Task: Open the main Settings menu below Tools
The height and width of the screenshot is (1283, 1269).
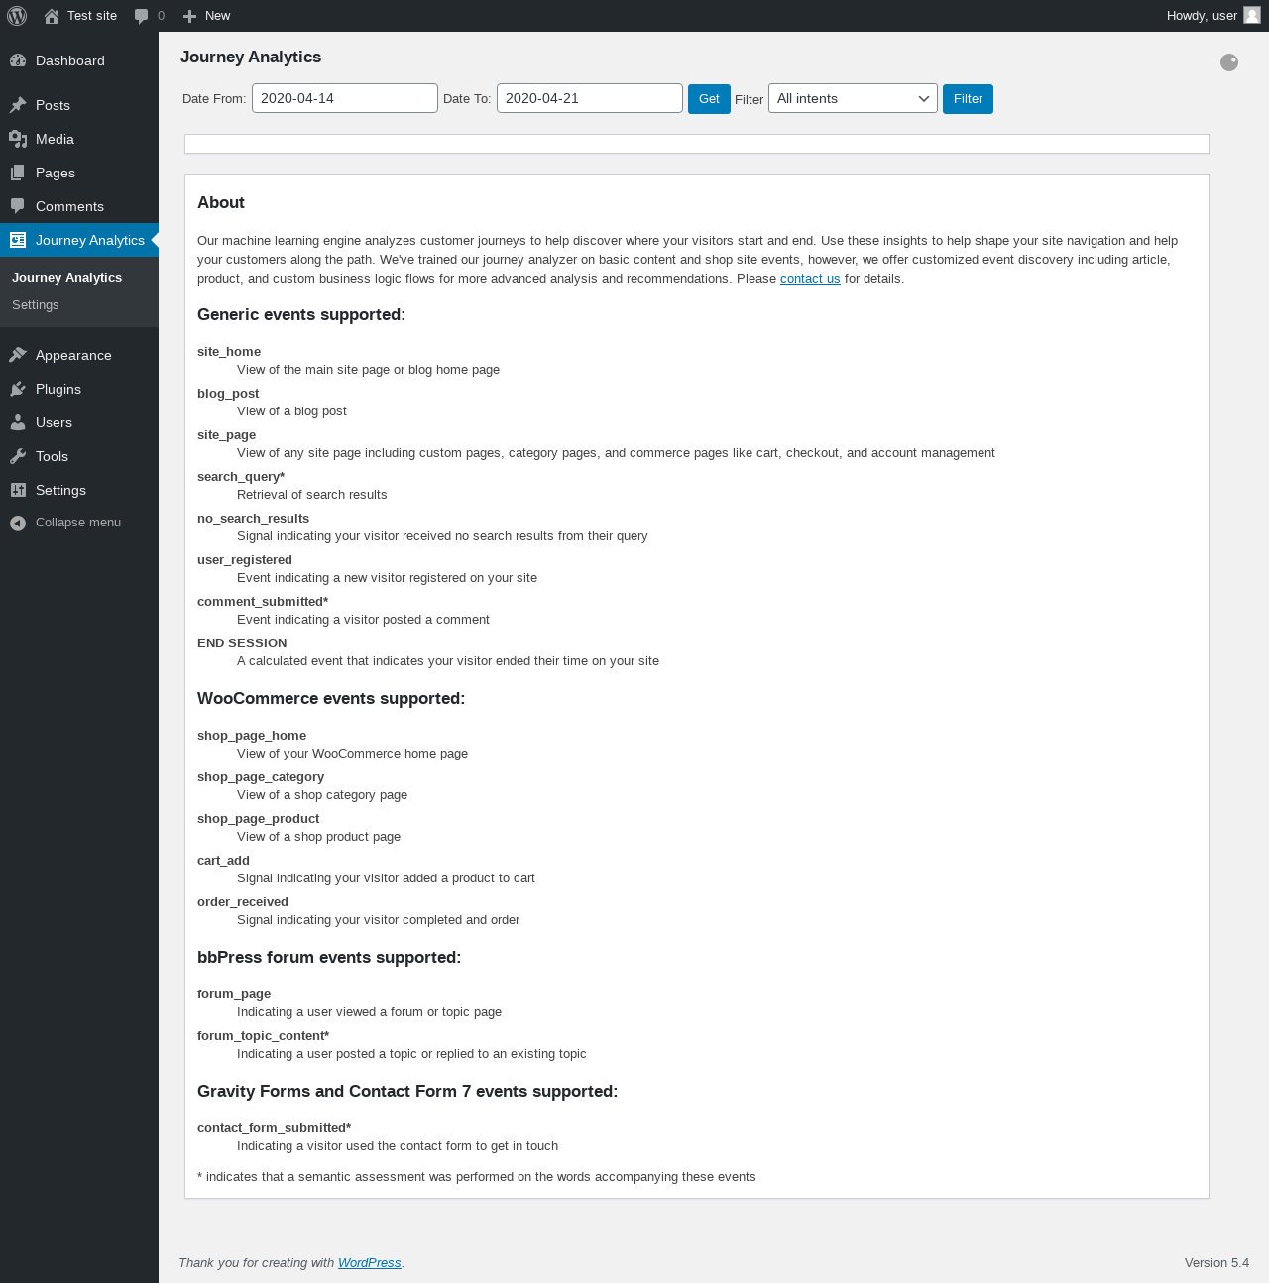Action: coord(79,490)
